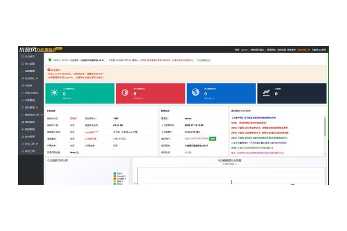Click the trend line chart icon on the dark card

tap(265, 92)
